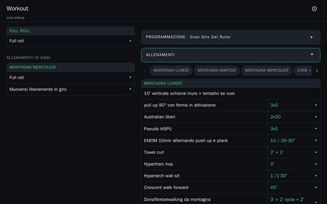This screenshot has width=327, height=204.
Task: Open the partially visible CORE + tab
Action: [x=303, y=71]
